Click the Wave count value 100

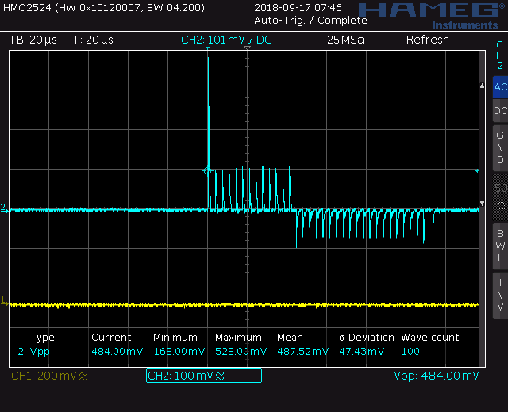(x=410, y=352)
